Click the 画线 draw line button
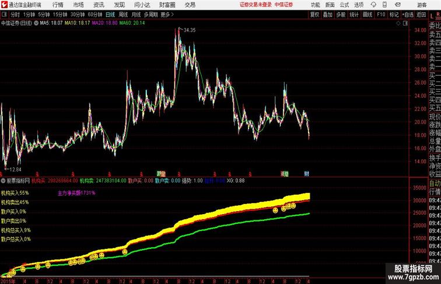The height and width of the screenshot is (284, 441). point(367,15)
